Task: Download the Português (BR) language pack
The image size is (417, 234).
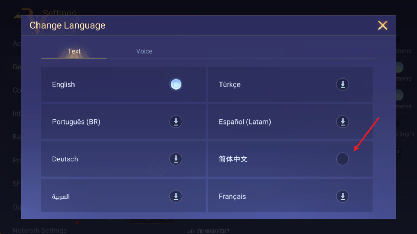Action: pyautogui.click(x=176, y=122)
